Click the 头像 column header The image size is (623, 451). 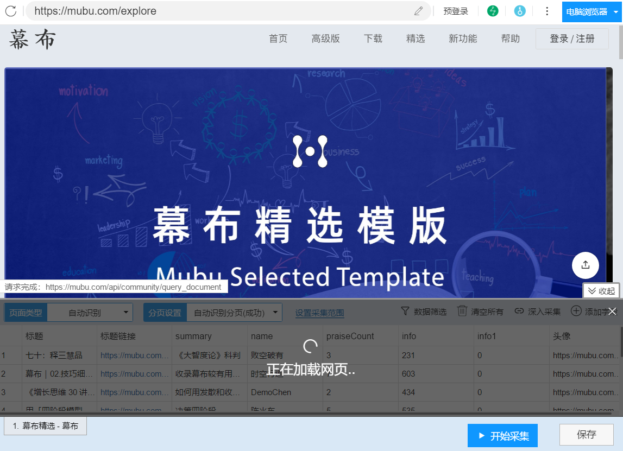(x=584, y=336)
